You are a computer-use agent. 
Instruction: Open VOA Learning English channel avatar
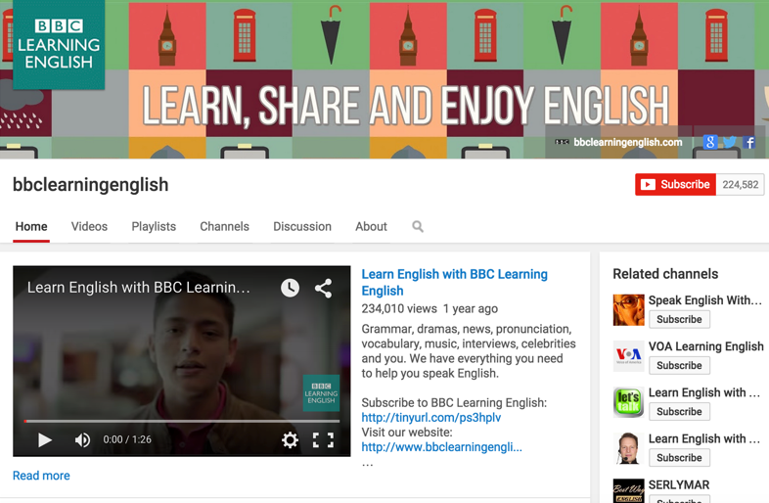(x=628, y=356)
